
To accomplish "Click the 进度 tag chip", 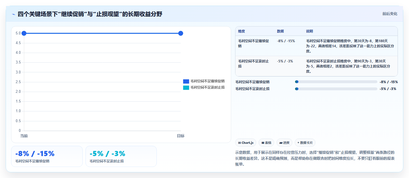I will 284,143.
